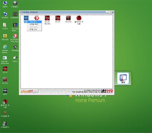Select AION icon on the desktop

point(5,92)
